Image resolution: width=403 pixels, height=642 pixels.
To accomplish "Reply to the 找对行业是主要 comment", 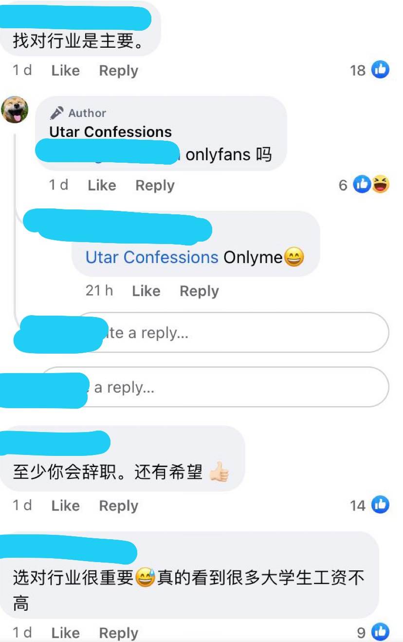I will [119, 71].
